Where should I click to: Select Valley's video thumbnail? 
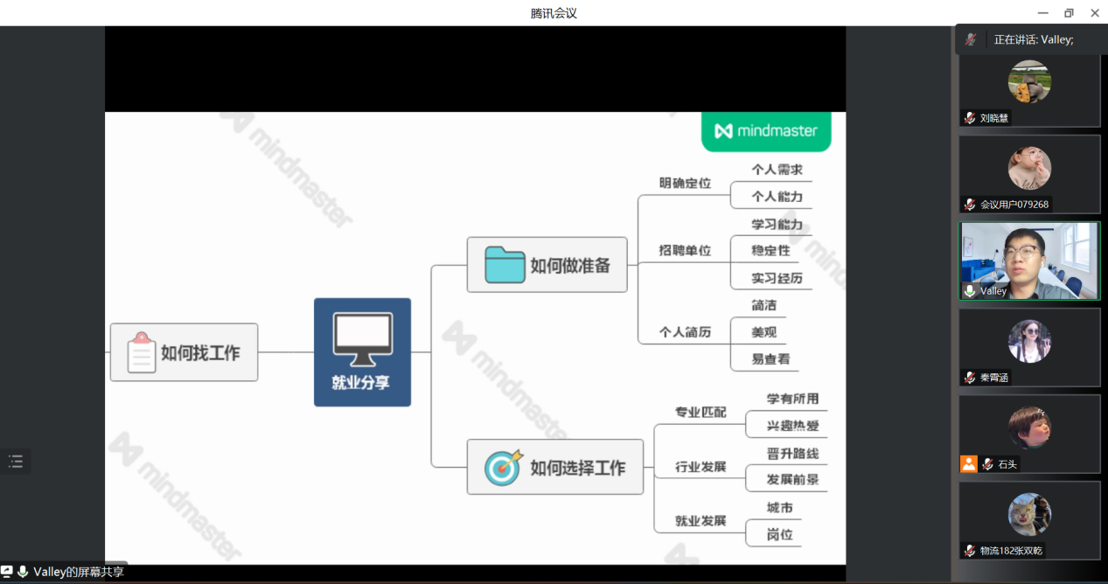click(1029, 261)
